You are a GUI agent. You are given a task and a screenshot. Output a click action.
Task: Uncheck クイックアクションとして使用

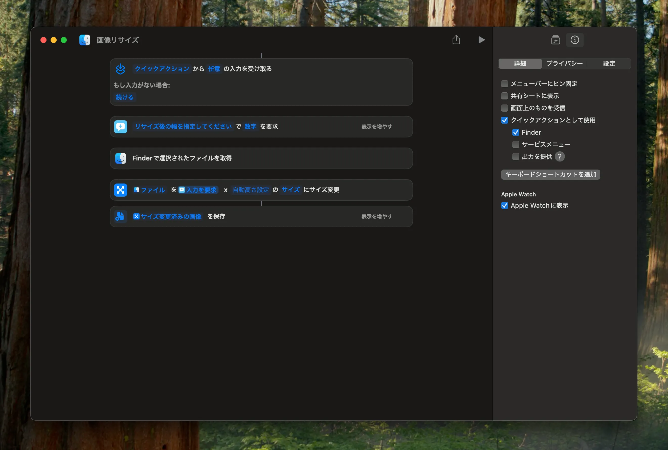(505, 120)
